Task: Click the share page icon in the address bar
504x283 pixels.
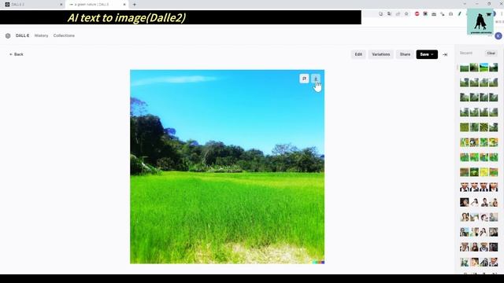Action: 398,14
